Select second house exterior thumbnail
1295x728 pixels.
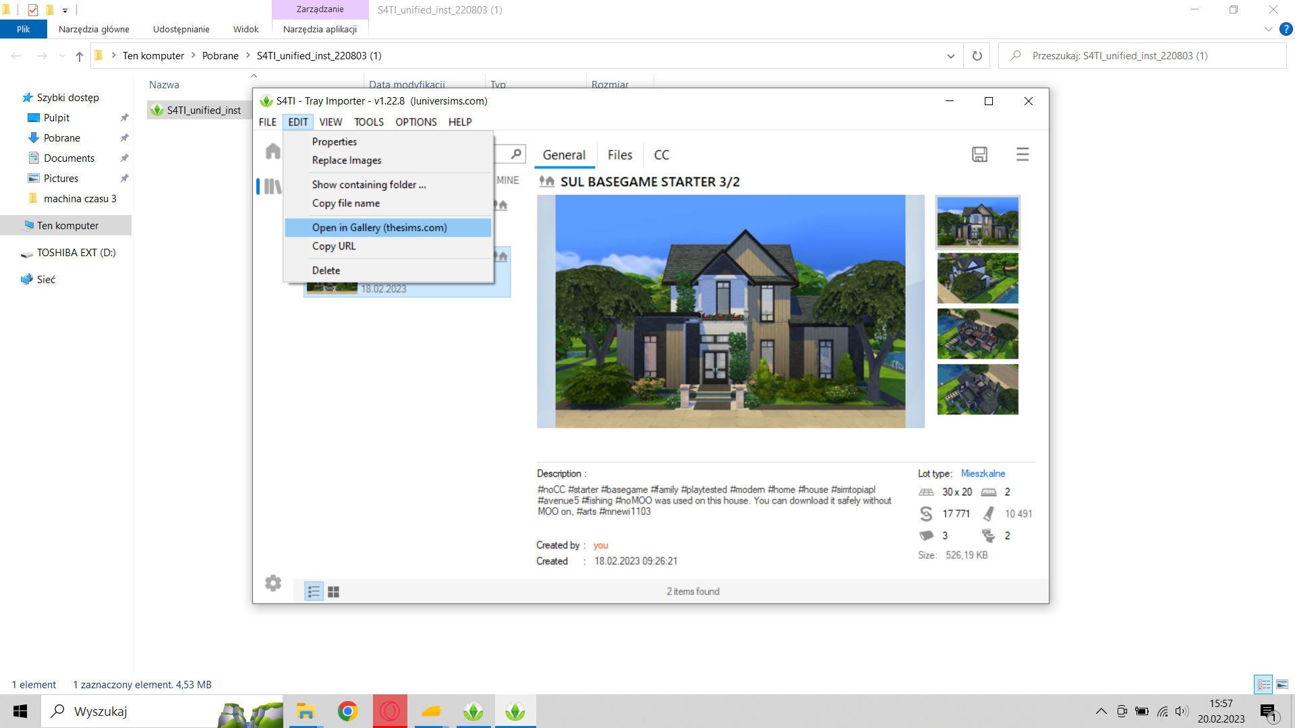(x=977, y=278)
